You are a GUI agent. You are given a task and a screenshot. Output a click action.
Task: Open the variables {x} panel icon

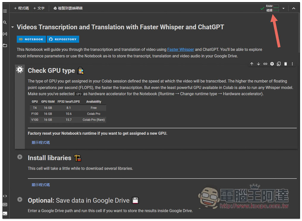point(5,34)
